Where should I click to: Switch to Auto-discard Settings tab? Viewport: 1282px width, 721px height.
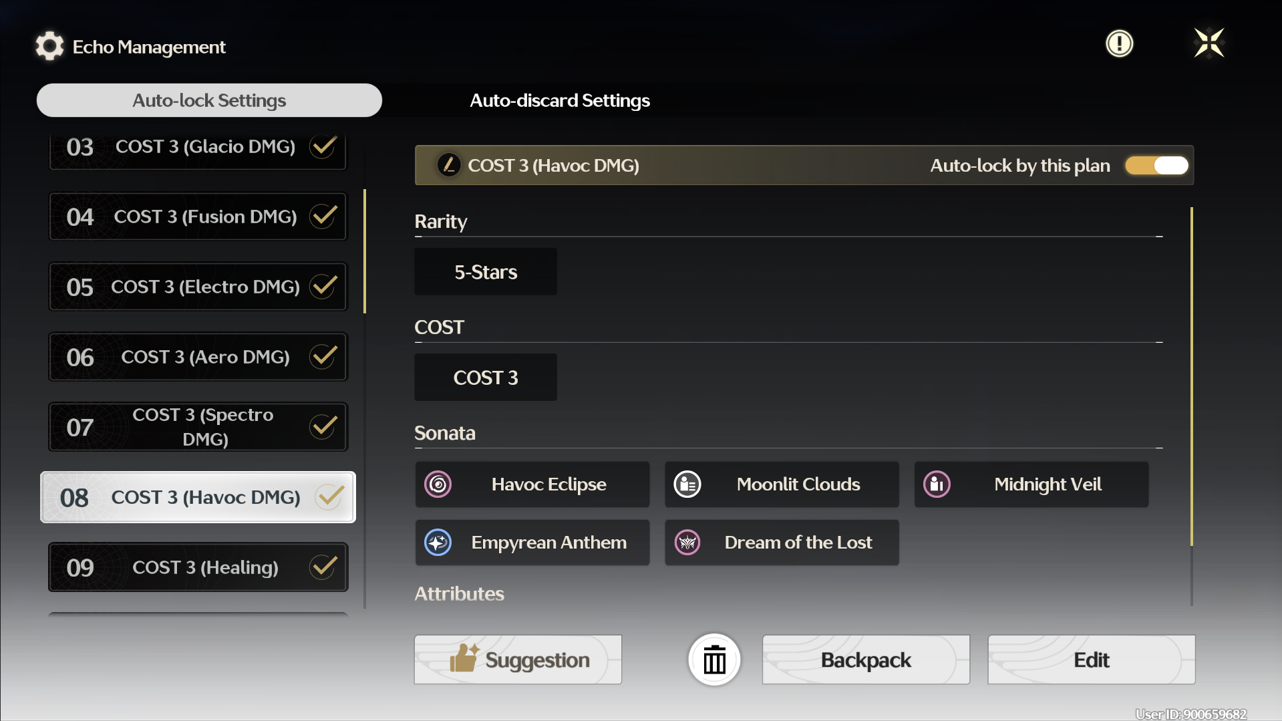pos(559,100)
